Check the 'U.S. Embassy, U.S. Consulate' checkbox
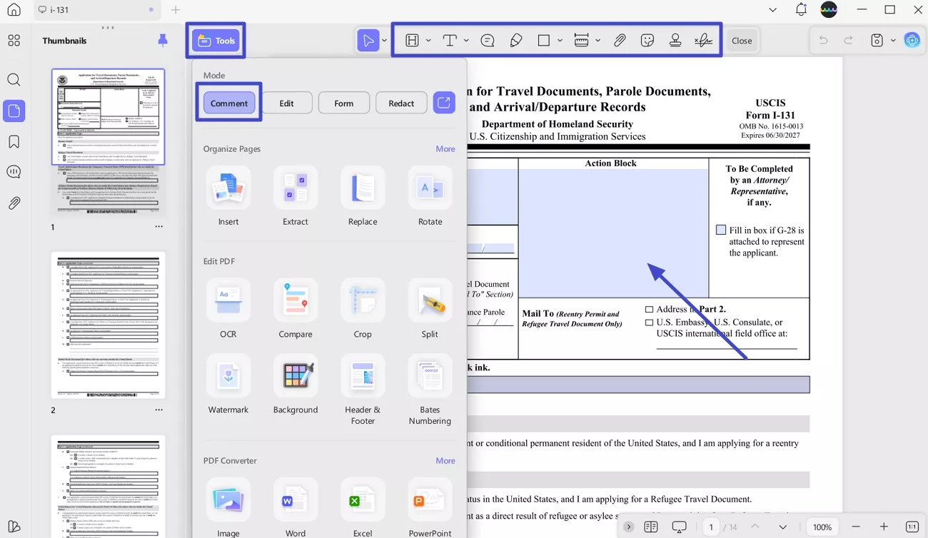The image size is (928, 538). (x=649, y=321)
